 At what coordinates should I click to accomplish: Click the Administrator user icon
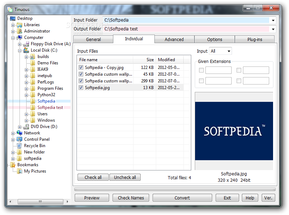19,31
